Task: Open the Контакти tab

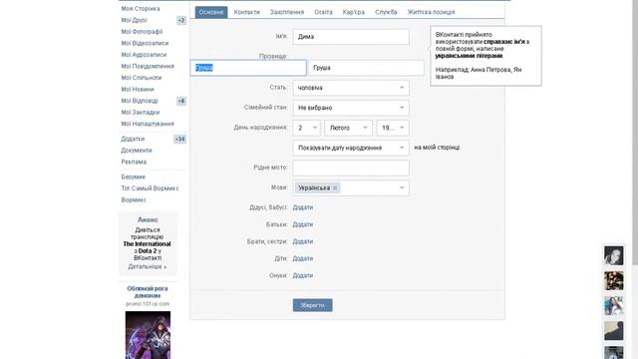Action: [x=246, y=12]
